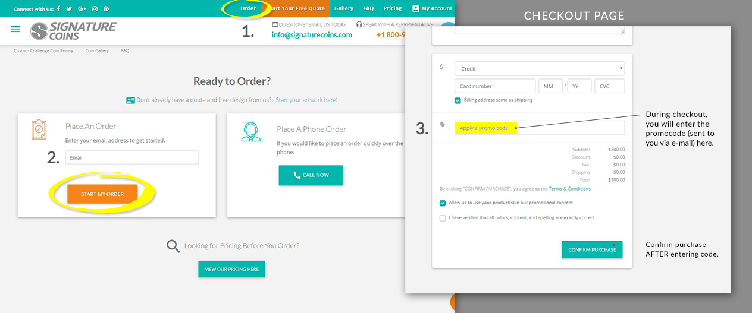The height and width of the screenshot is (313, 752).
Task: Open the Google Plus social icon
Action: pos(82,9)
